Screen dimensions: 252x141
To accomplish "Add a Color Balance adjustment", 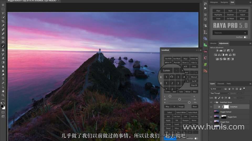I will point(219,55).
